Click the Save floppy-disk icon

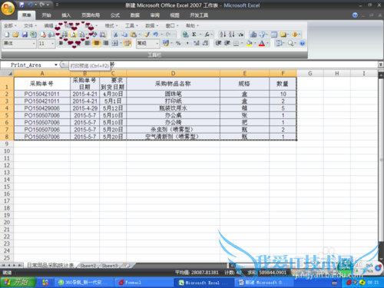(x=25, y=35)
